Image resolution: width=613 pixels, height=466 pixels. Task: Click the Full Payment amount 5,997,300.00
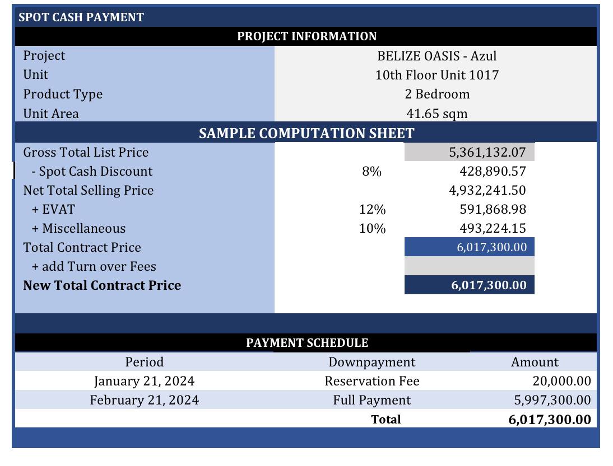pos(552,400)
